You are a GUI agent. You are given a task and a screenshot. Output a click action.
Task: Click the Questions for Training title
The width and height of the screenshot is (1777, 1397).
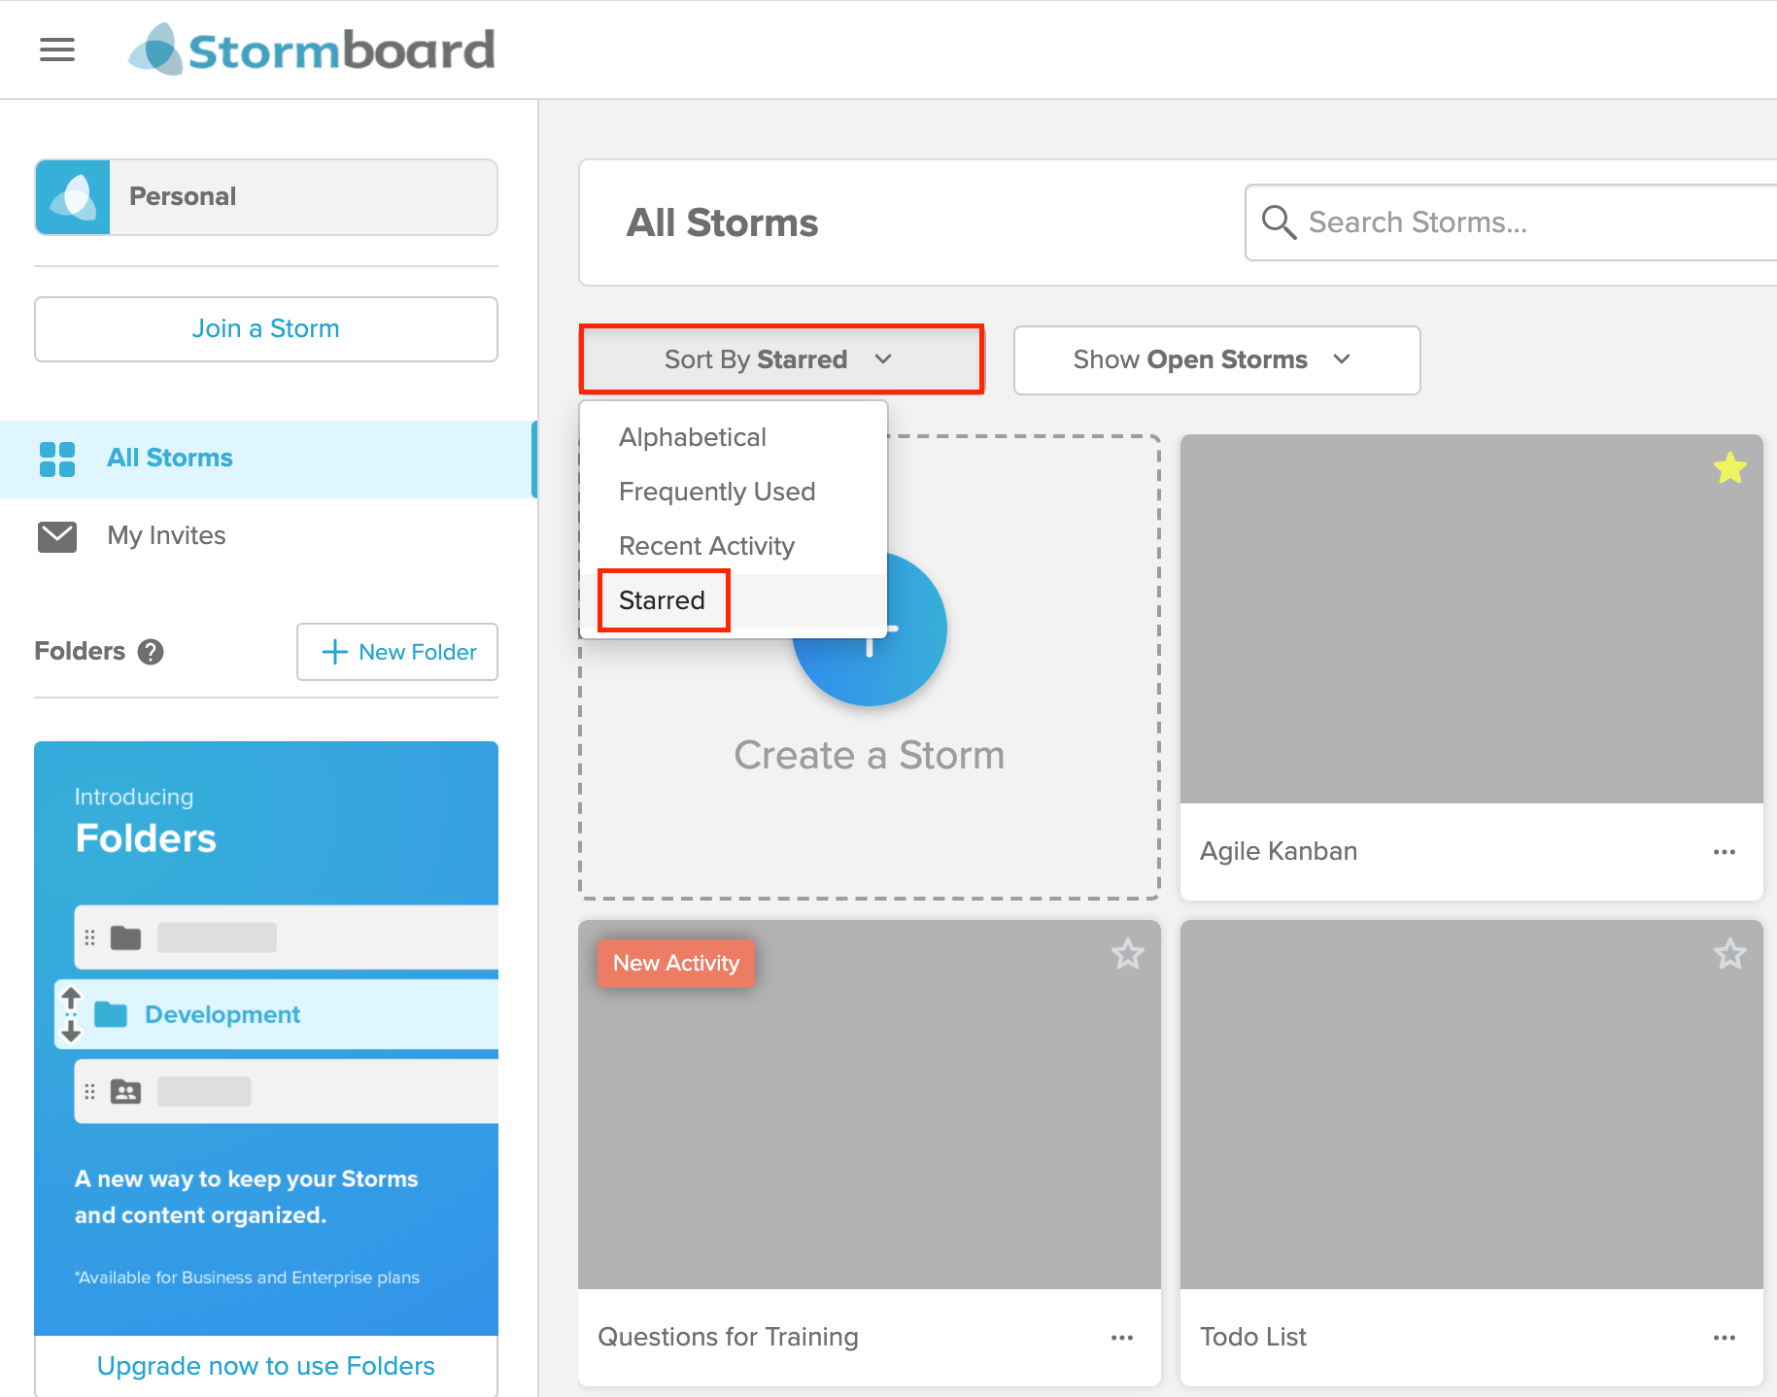(x=728, y=1338)
